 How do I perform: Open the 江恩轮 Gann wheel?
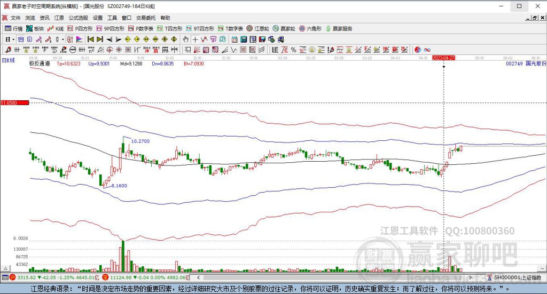tap(258, 29)
